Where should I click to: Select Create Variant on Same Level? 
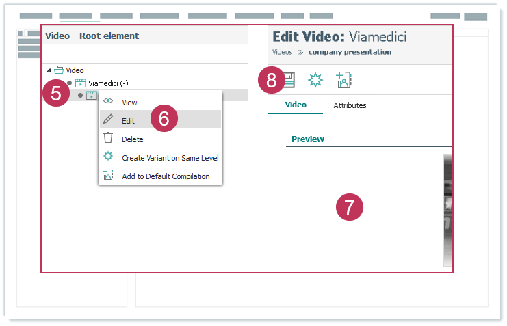click(x=170, y=157)
